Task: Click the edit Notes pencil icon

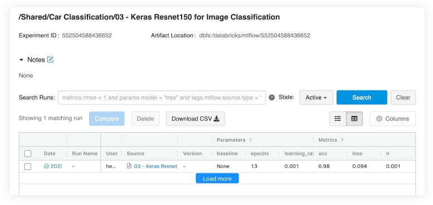Action: [50, 59]
